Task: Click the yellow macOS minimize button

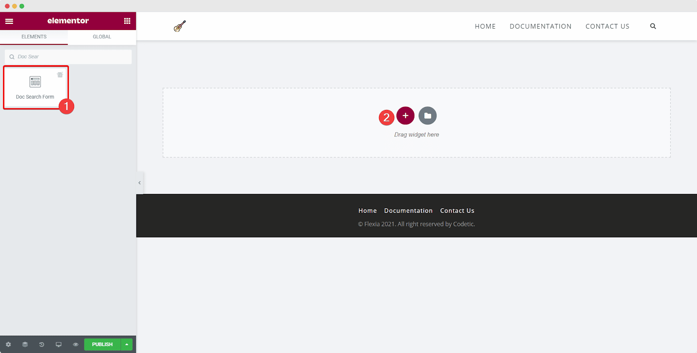Action: click(14, 6)
